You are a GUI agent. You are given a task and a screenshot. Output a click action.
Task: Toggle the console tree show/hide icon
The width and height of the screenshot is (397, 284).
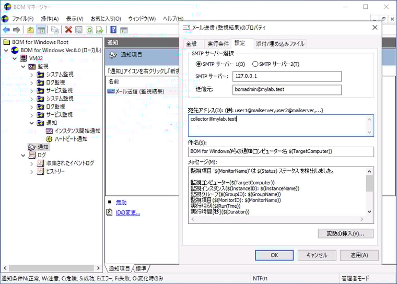tap(41, 30)
